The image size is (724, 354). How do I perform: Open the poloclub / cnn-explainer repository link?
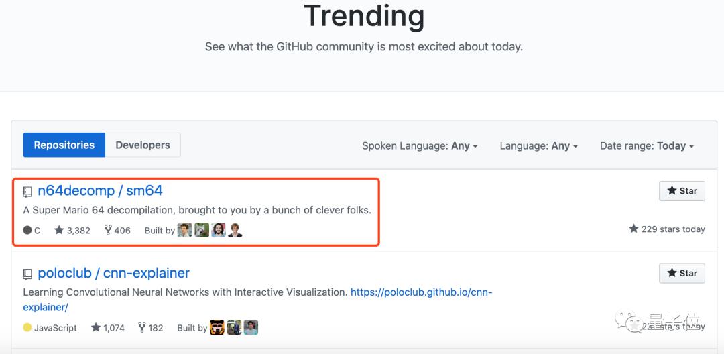[x=113, y=274]
